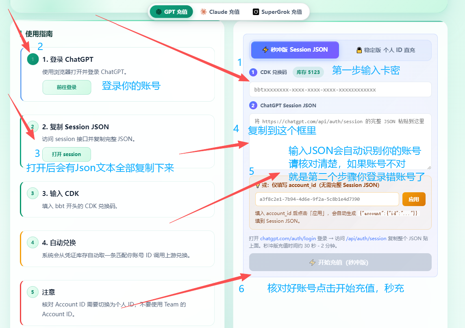The image size is (465, 328).
Task: Click the SuperGrok logo icon
Action: click(x=256, y=12)
